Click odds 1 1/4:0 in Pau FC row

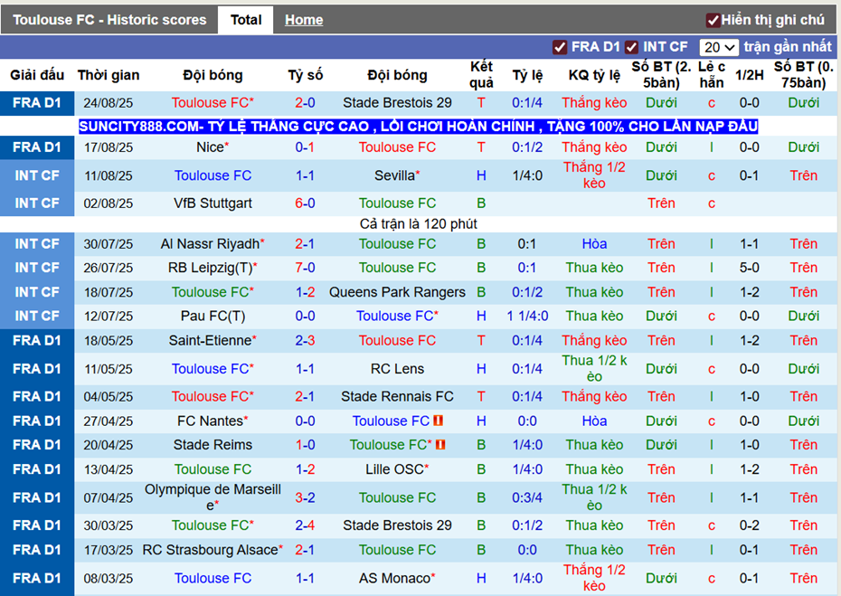point(527,316)
